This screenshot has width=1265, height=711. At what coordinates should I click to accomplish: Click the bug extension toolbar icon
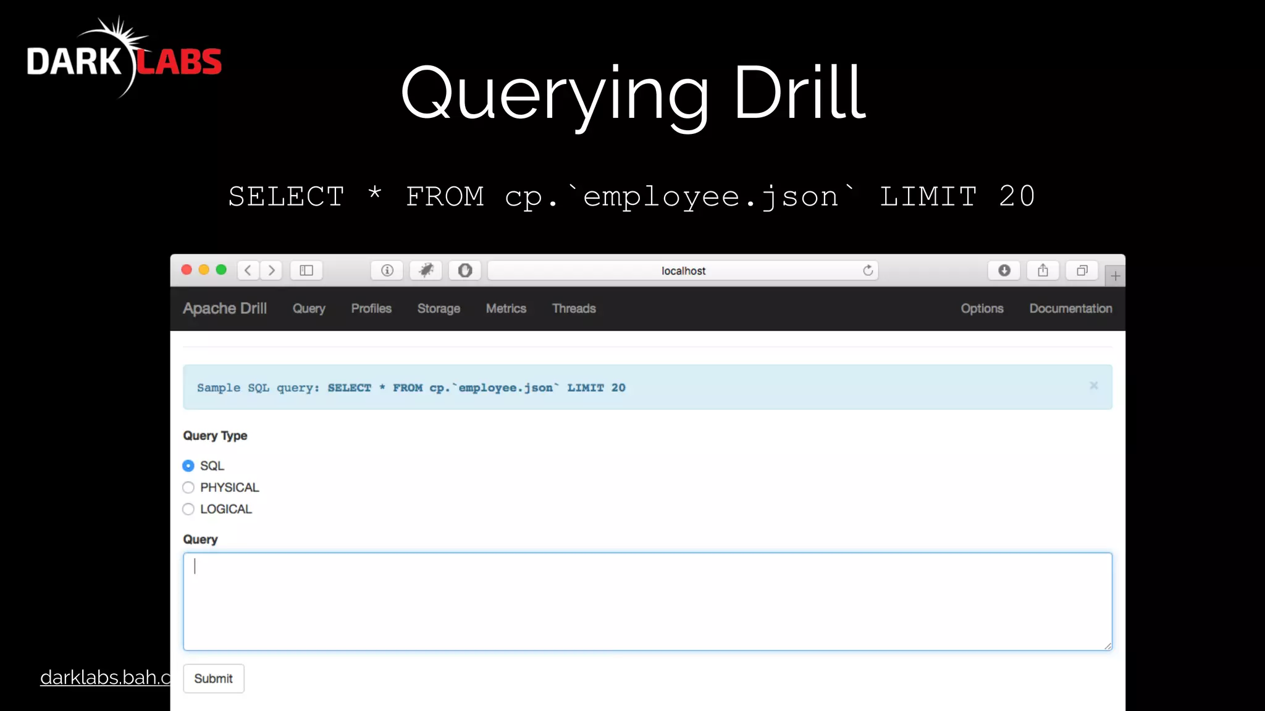[426, 270]
